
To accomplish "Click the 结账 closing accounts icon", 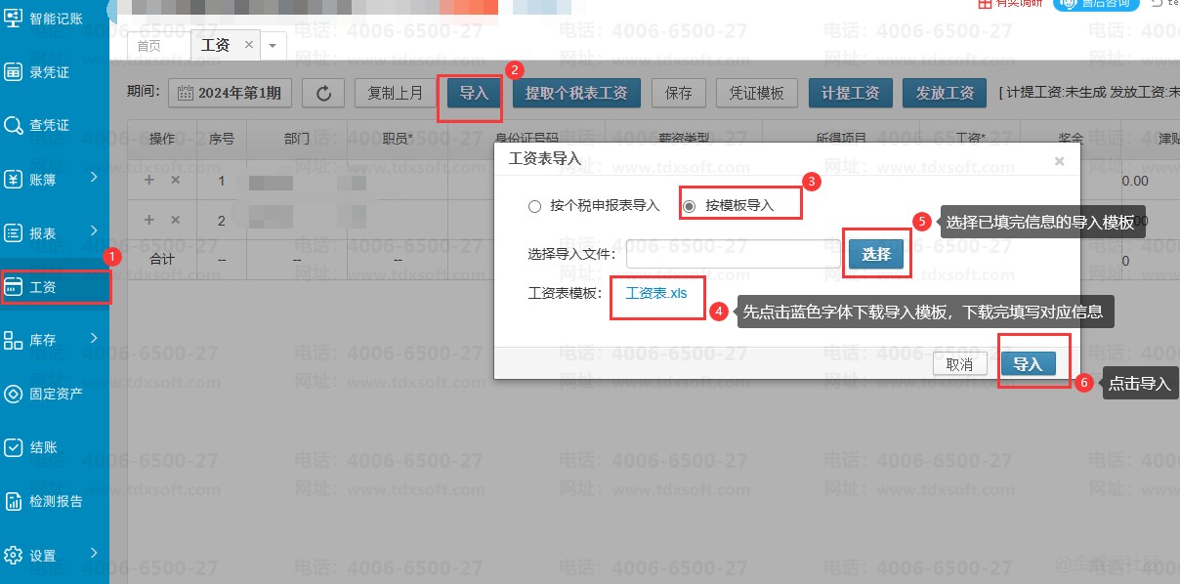I will coord(14,448).
